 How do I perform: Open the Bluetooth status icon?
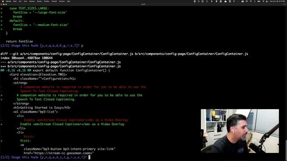coord(255,1)
